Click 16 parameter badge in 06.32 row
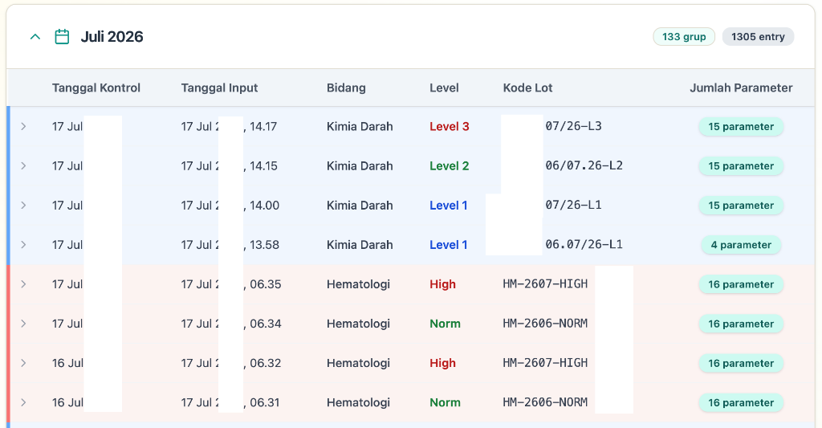This screenshot has height=428, width=822. point(741,363)
